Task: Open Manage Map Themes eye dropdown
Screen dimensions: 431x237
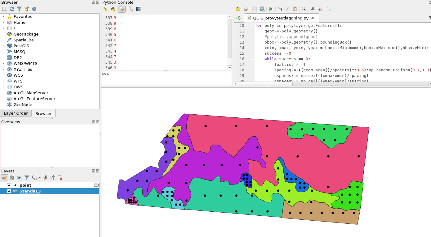Action: pyautogui.click(x=20, y=178)
